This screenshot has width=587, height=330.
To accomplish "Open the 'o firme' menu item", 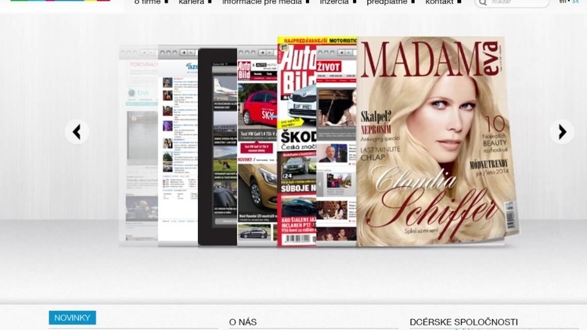I will pos(147,2).
